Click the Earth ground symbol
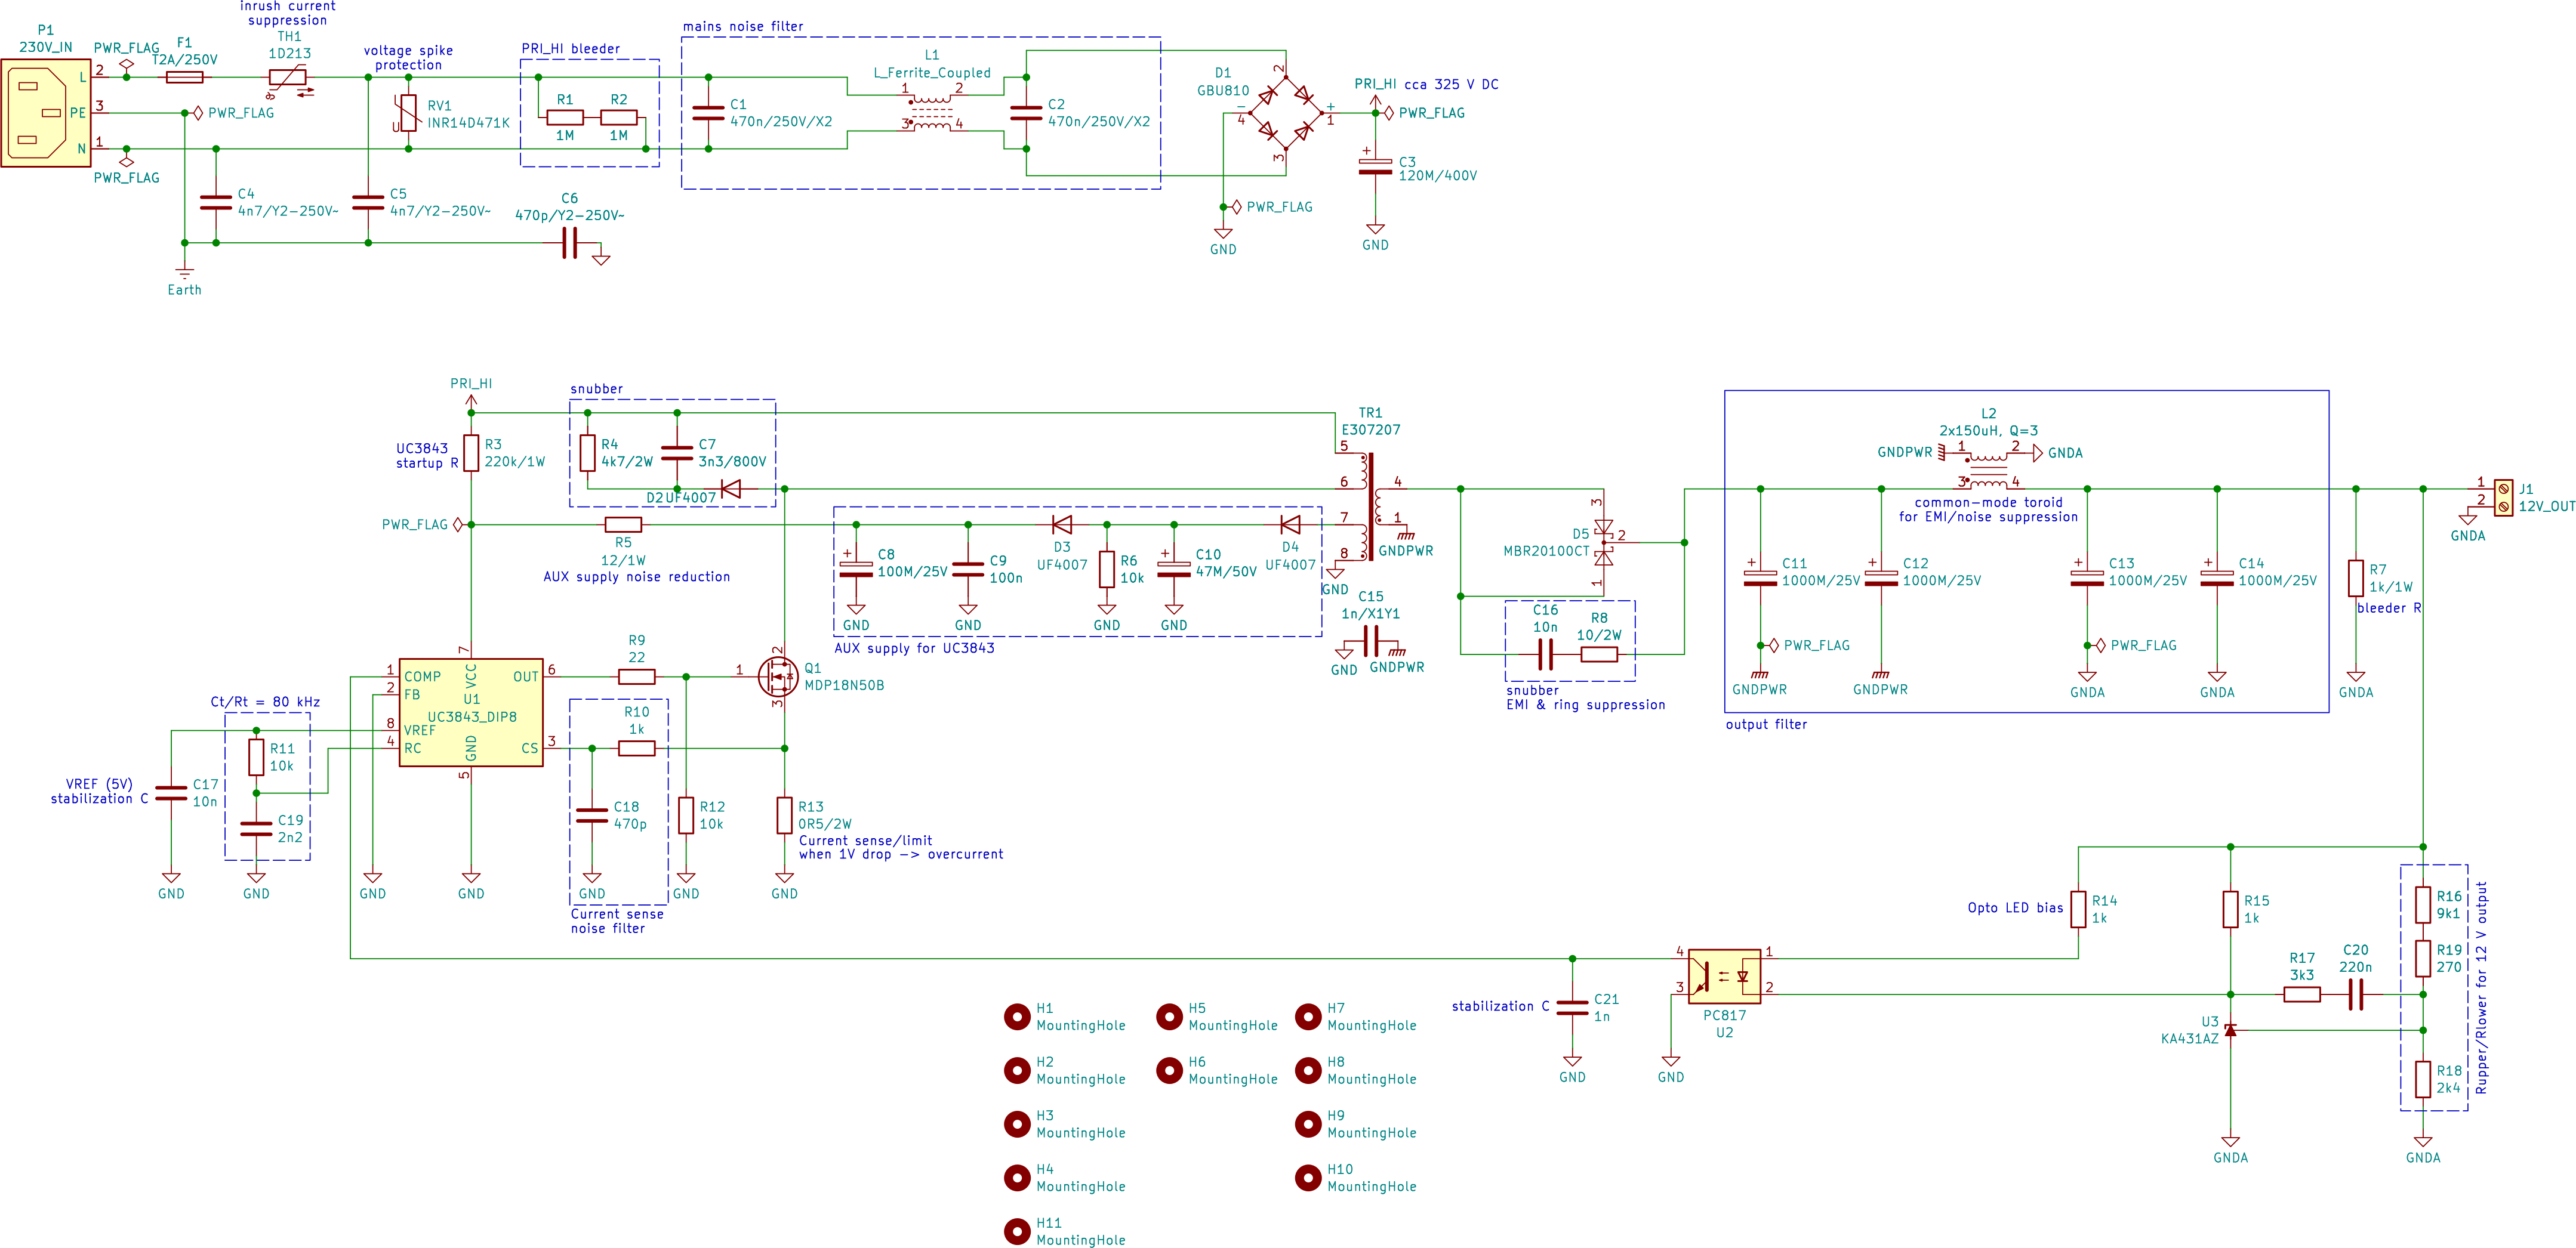Screen dimensions: 2576x1248 [184, 273]
